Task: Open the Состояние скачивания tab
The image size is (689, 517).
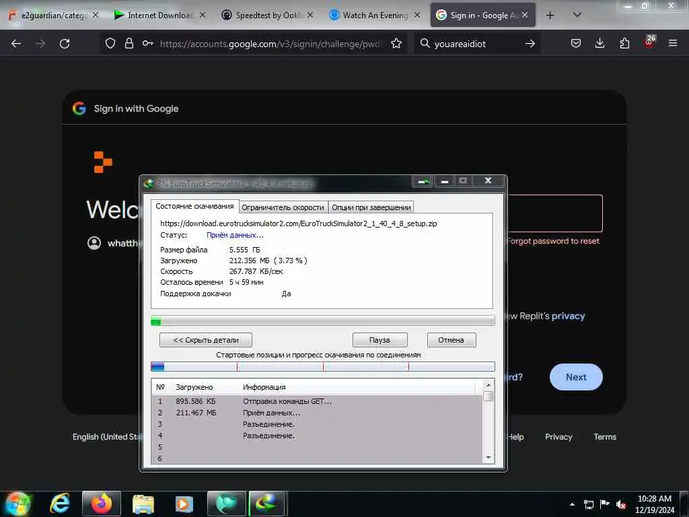Action: [194, 206]
